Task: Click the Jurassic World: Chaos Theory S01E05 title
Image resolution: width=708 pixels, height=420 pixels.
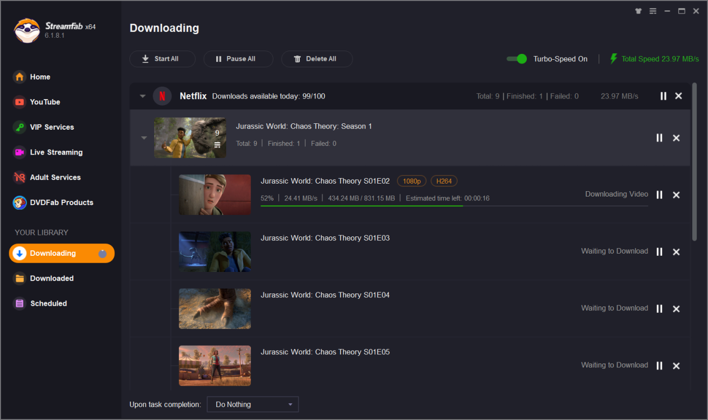Action: tap(325, 352)
